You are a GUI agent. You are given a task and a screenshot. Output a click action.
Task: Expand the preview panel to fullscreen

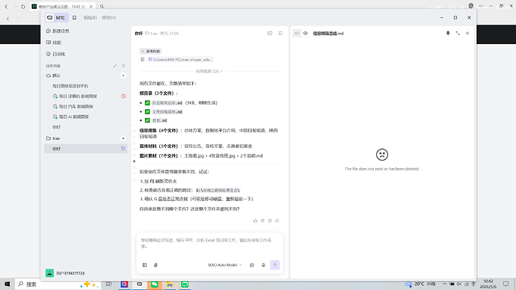pos(458,33)
